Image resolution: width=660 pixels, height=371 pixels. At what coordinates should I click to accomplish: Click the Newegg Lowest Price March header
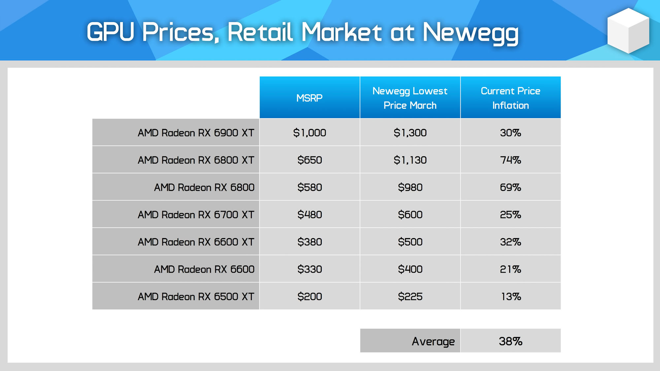(410, 97)
